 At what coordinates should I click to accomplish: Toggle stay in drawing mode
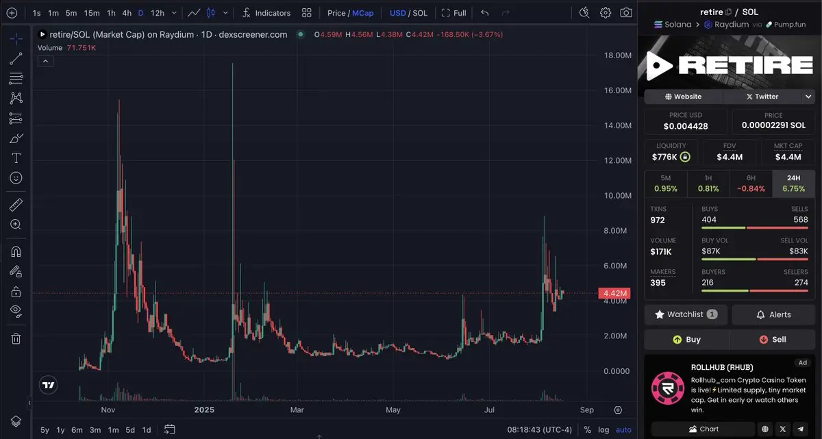(16, 271)
